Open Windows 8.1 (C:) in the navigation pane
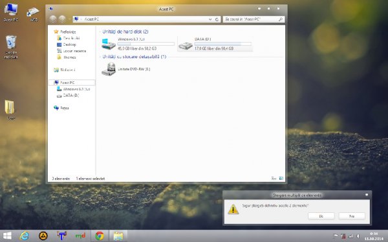 73,89
